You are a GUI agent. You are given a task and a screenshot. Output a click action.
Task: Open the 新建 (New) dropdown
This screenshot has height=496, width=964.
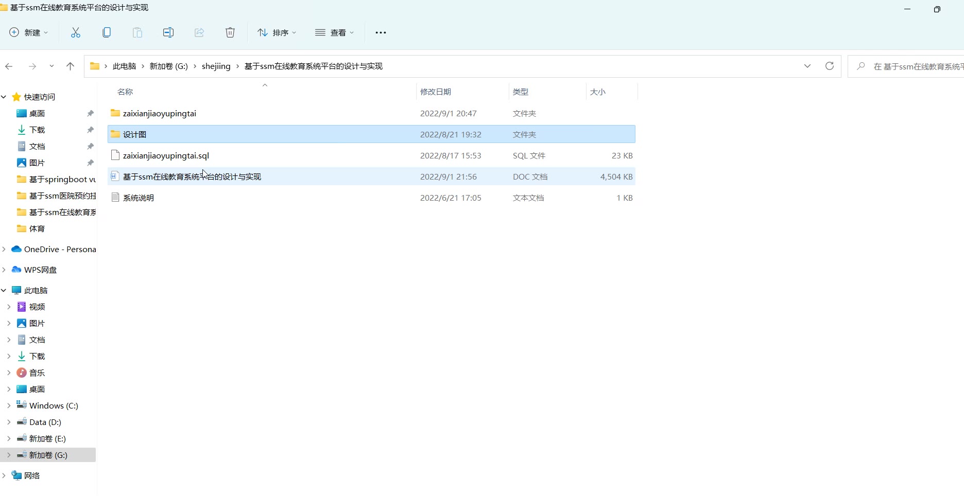coord(29,32)
